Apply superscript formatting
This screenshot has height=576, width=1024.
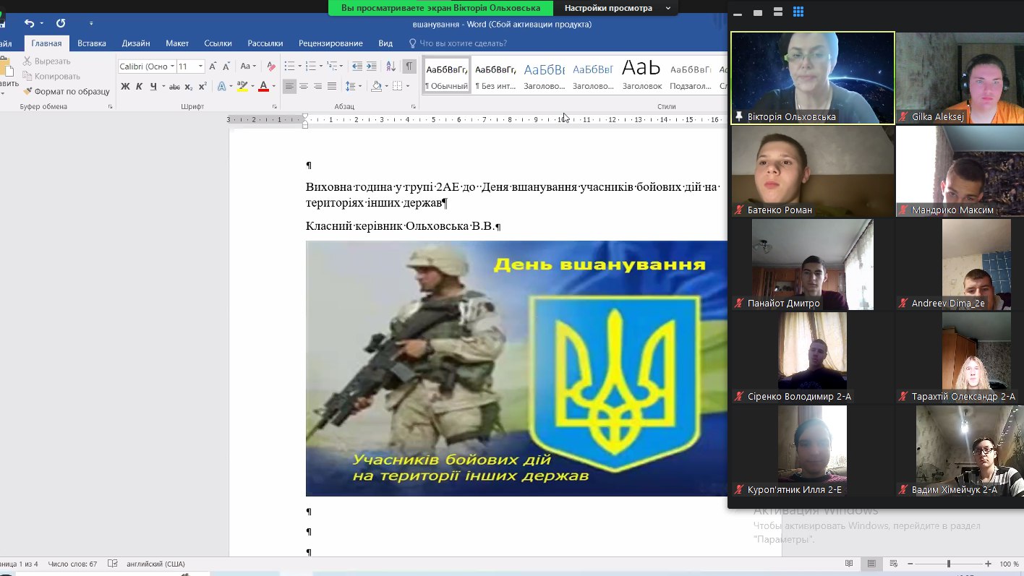click(202, 87)
